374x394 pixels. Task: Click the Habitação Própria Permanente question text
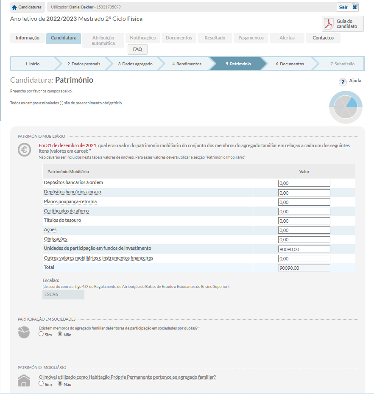point(127,377)
